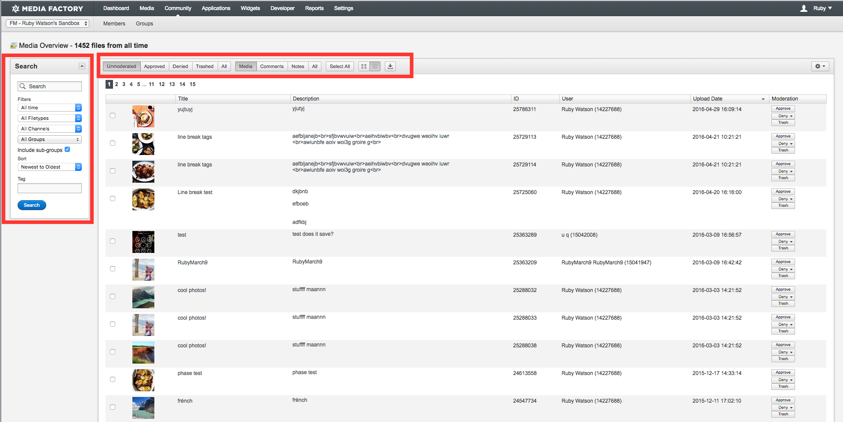Image resolution: width=843 pixels, height=422 pixels.
Task: Trash the 'test' media item
Action: [783, 248]
